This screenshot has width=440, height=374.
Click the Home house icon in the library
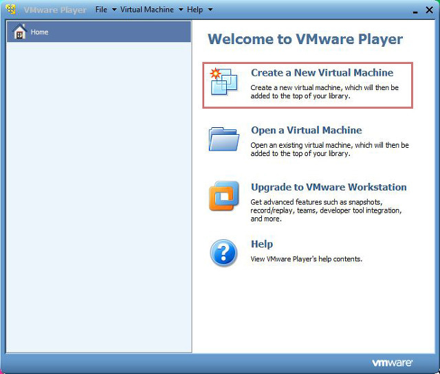click(x=20, y=32)
